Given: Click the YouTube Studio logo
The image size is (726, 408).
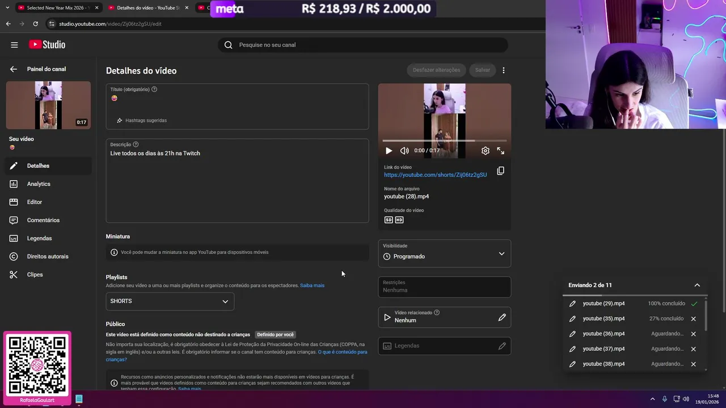Looking at the screenshot, I should point(48,45).
